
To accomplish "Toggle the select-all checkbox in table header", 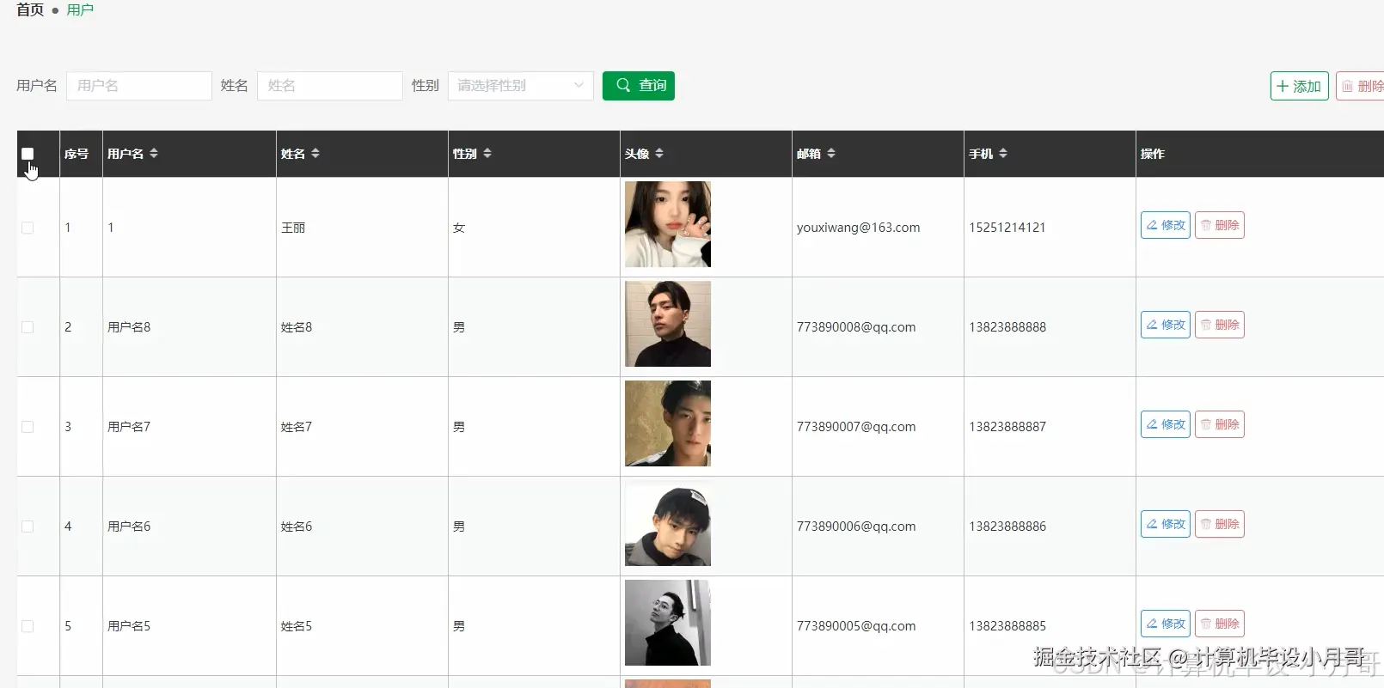I will coord(28,154).
